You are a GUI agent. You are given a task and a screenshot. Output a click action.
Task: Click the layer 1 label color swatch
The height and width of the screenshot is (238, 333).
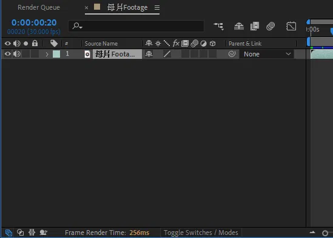coord(56,54)
